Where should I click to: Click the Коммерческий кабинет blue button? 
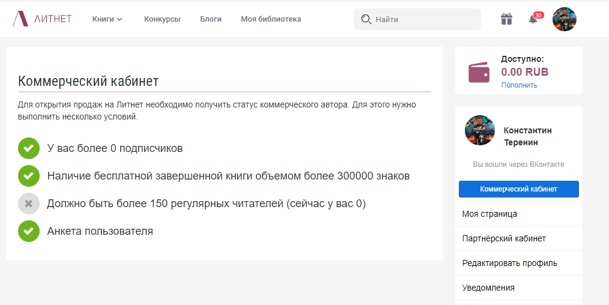click(x=519, y=189)
